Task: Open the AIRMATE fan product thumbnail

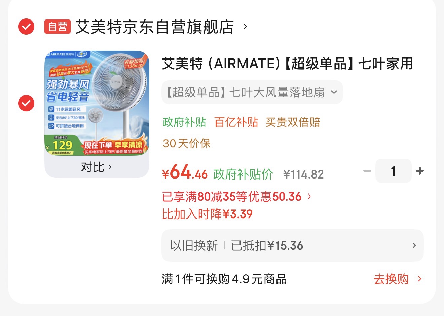Action: tap(97, 103)
